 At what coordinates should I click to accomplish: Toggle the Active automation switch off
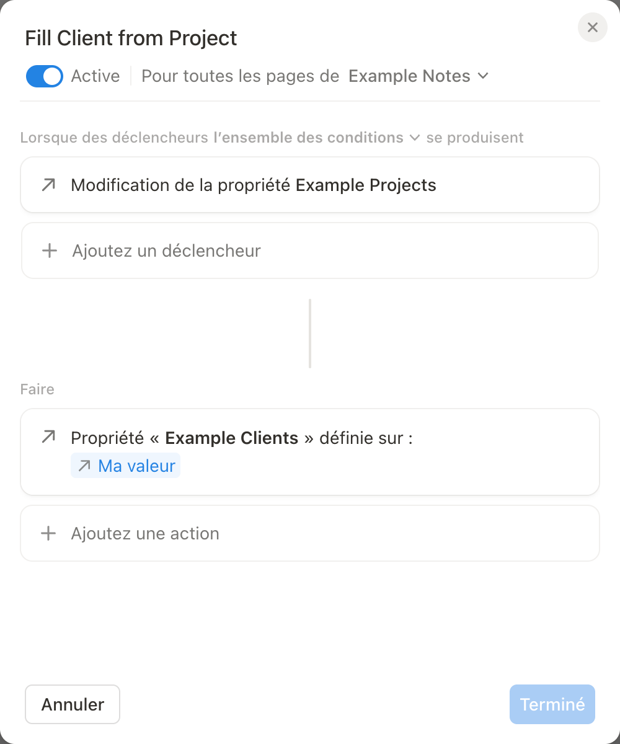pyautogui.click(x=45, y=76)
